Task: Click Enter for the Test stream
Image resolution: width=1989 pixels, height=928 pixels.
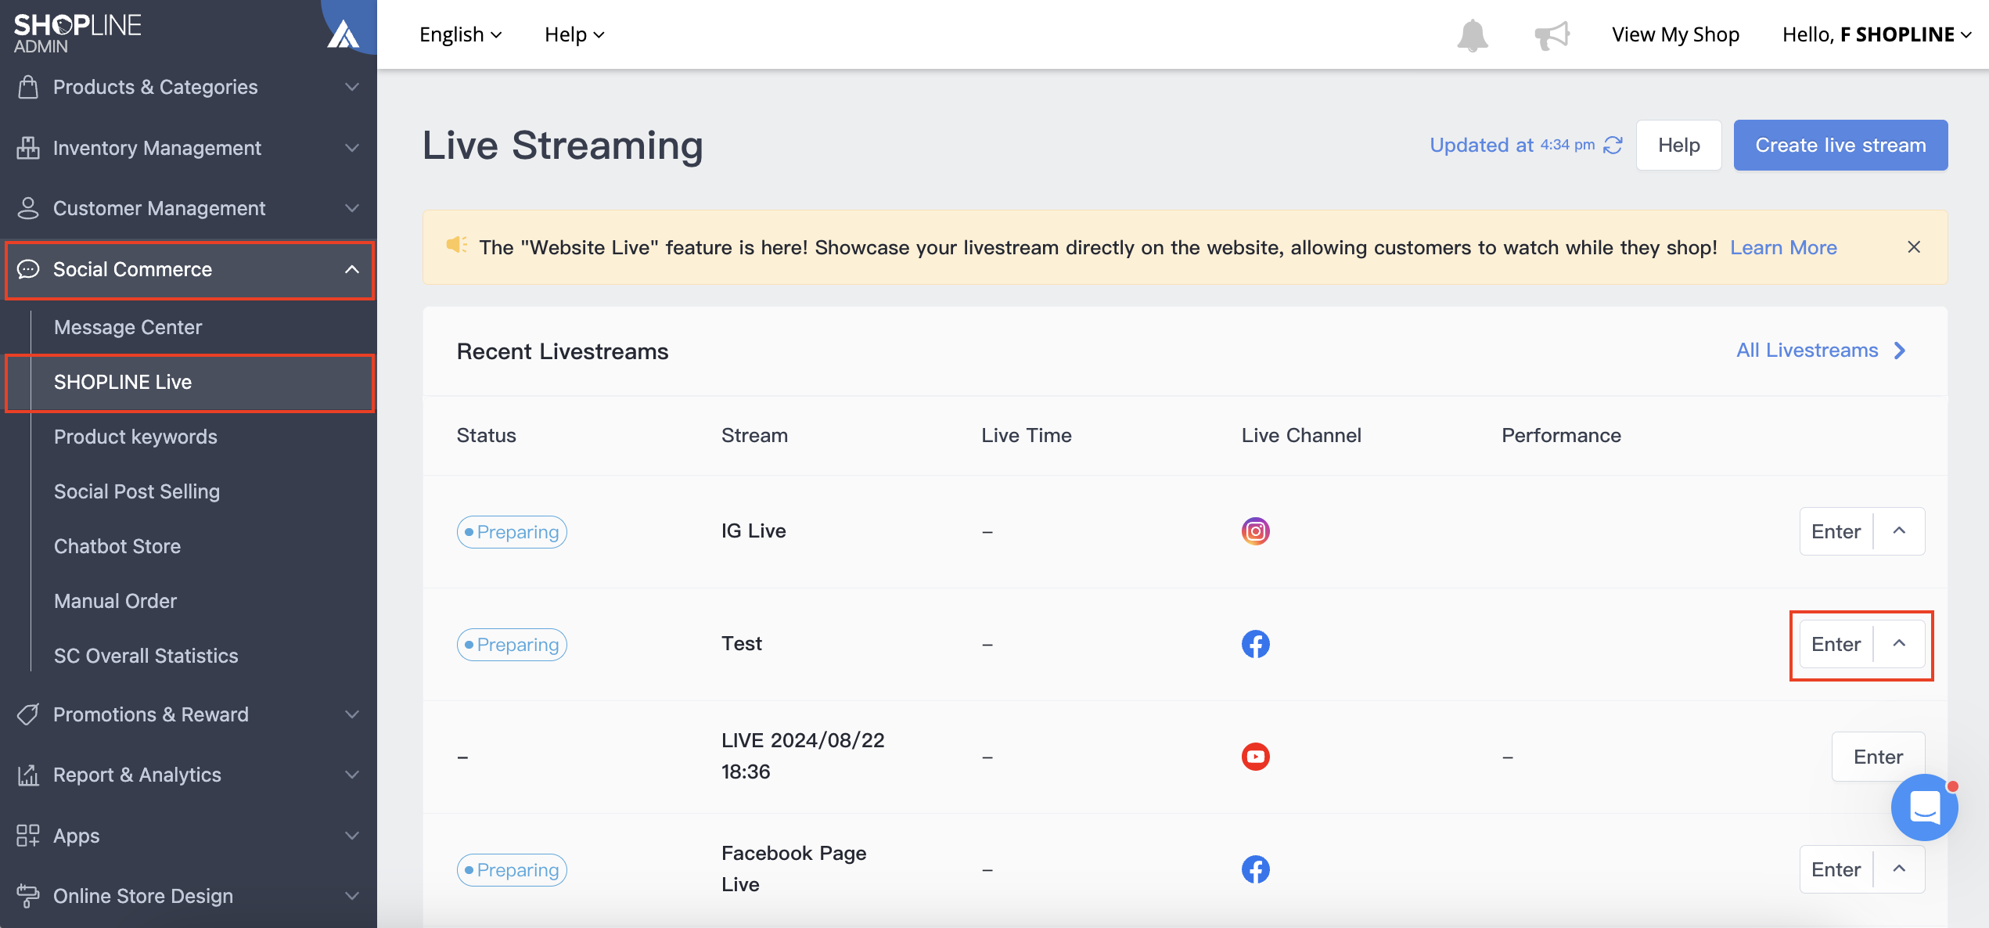Action: (1836, 644)
